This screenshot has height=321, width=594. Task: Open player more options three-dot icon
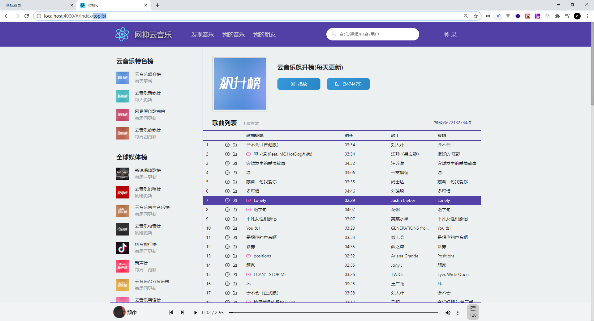(x=458, y=313)
